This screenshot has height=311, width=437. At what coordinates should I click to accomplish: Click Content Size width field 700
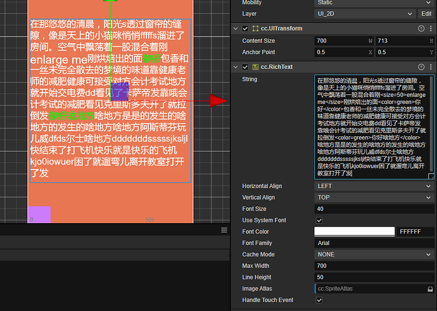coord(344,41)
